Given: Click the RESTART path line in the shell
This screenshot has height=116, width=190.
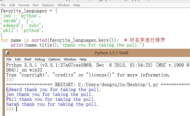Looking at the screenshot, I should [x=98, y=85].
